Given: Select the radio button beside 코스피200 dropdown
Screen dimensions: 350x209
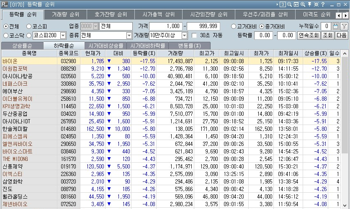Looking at the screenshot, I should [x=29, y=36].
